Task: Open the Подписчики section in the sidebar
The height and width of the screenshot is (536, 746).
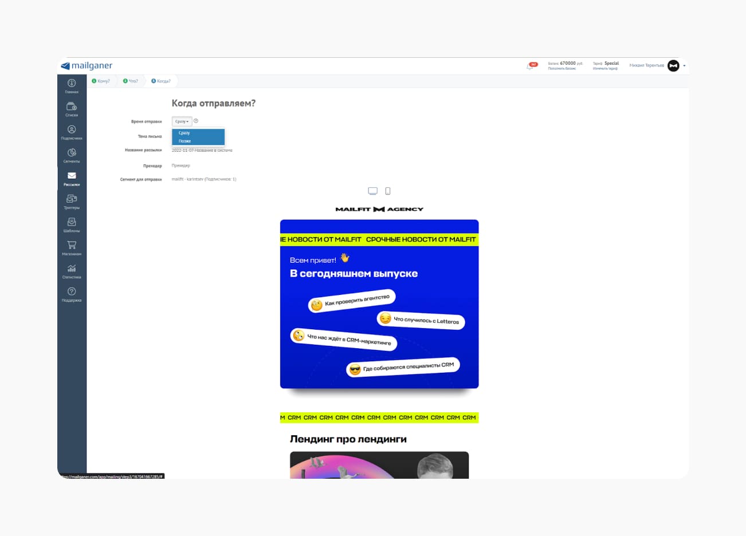Action: click(x=72, y=132)
